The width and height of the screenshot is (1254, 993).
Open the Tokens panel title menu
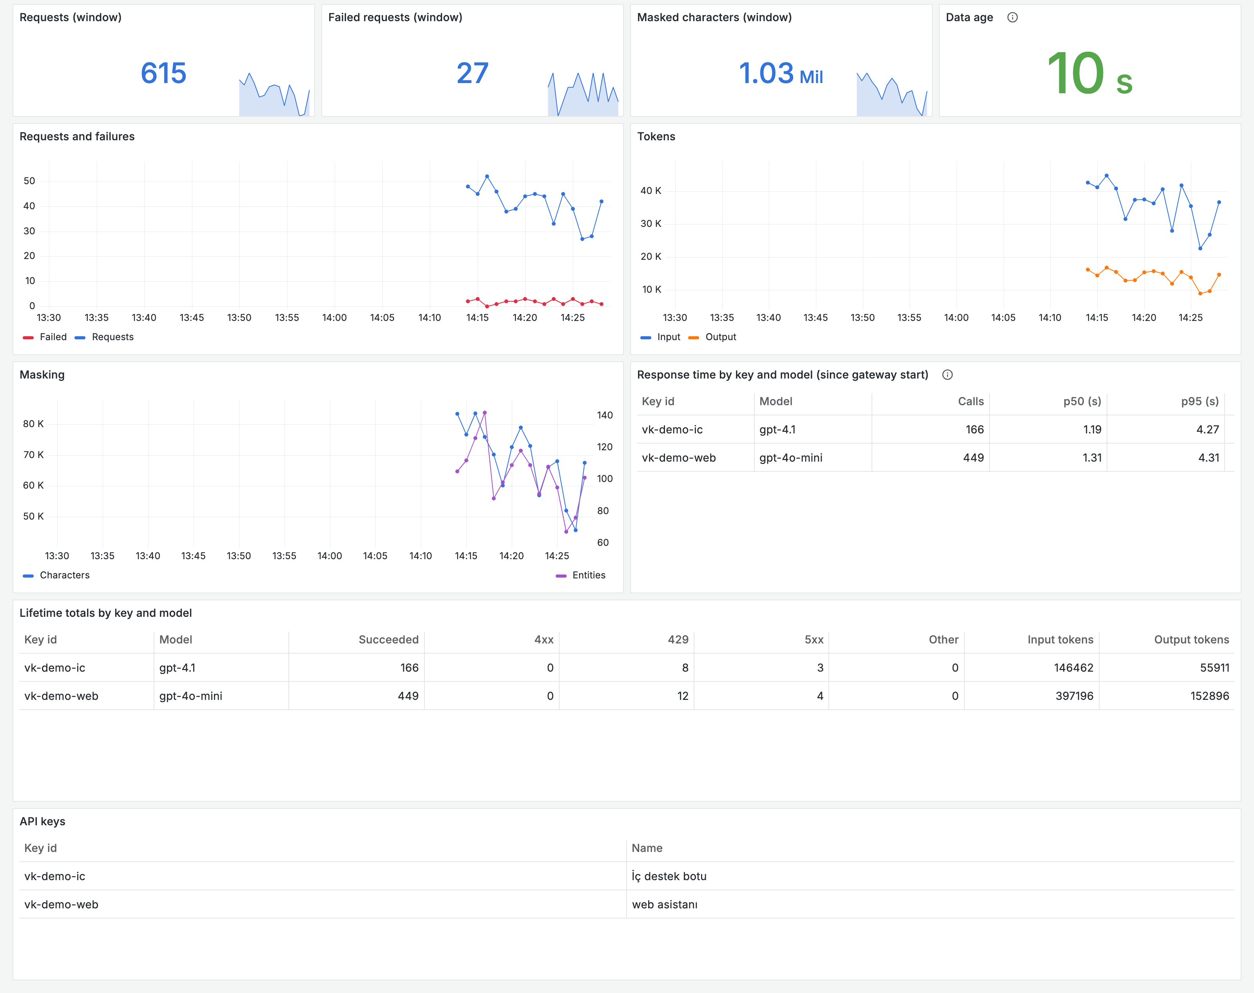[x=656, y=137]
